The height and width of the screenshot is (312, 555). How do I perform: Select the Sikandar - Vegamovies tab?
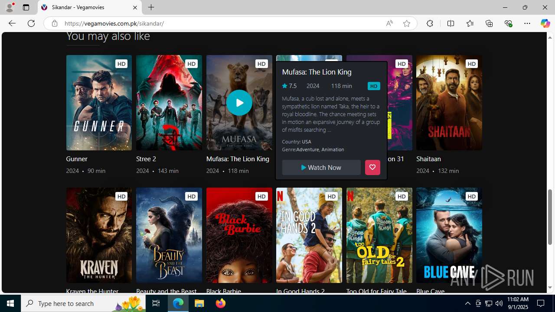click(x=90, y=7)
